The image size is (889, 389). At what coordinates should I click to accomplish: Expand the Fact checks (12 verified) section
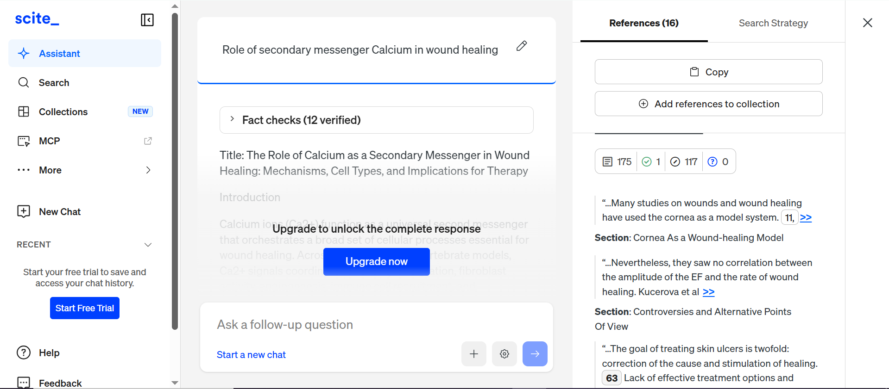[377, 120]
